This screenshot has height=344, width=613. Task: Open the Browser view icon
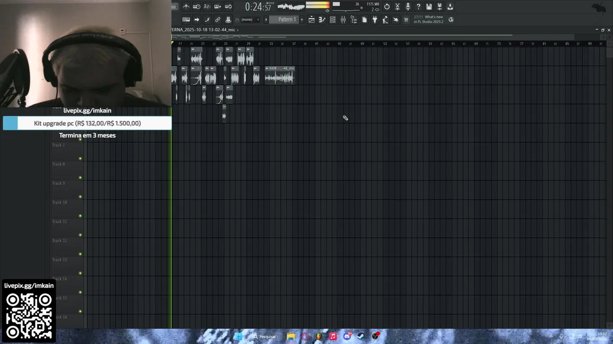pos(354,20)
